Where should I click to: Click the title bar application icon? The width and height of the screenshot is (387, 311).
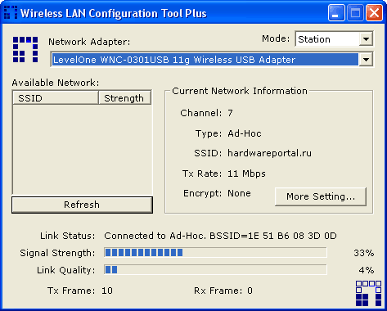(11, 12)
